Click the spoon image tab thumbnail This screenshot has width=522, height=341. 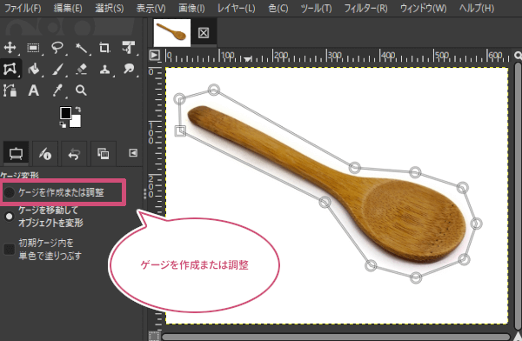tap(171, 33)
